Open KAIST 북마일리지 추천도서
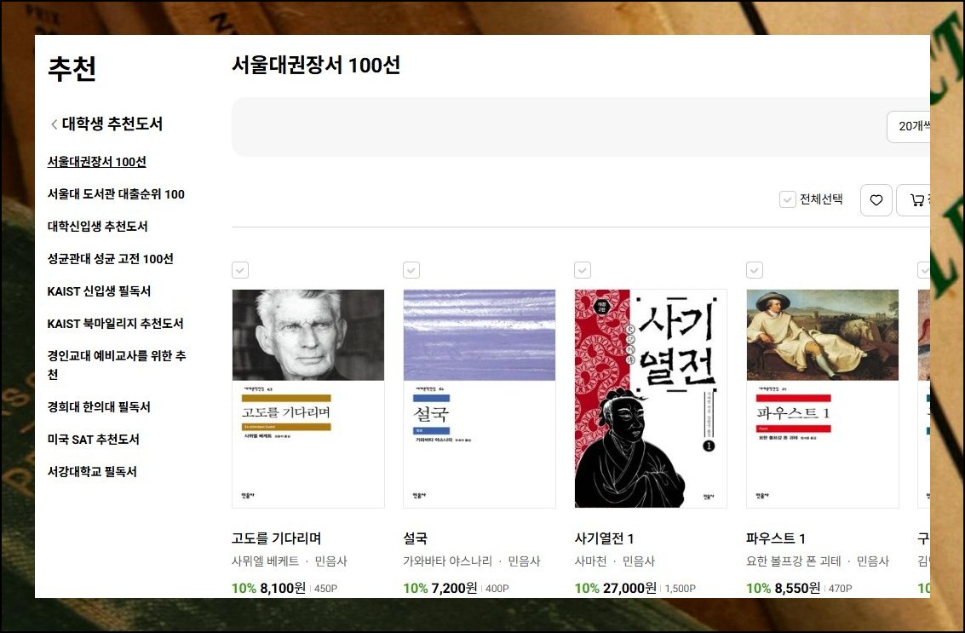 point(115,323)
